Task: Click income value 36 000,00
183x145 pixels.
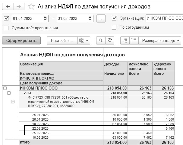Action: point(120,115)
